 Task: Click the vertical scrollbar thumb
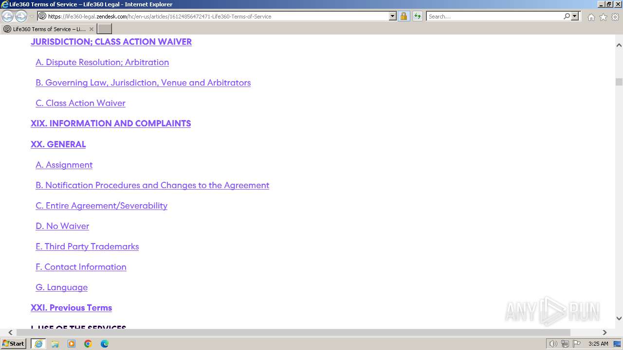point(619,82)
